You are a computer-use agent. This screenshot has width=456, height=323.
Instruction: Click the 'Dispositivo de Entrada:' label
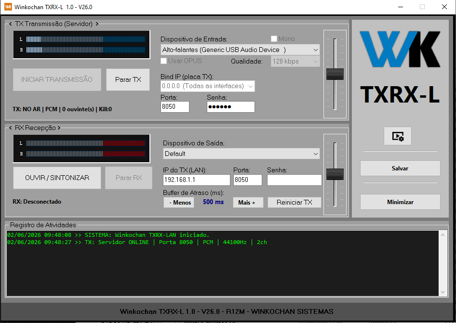point(194,39)
